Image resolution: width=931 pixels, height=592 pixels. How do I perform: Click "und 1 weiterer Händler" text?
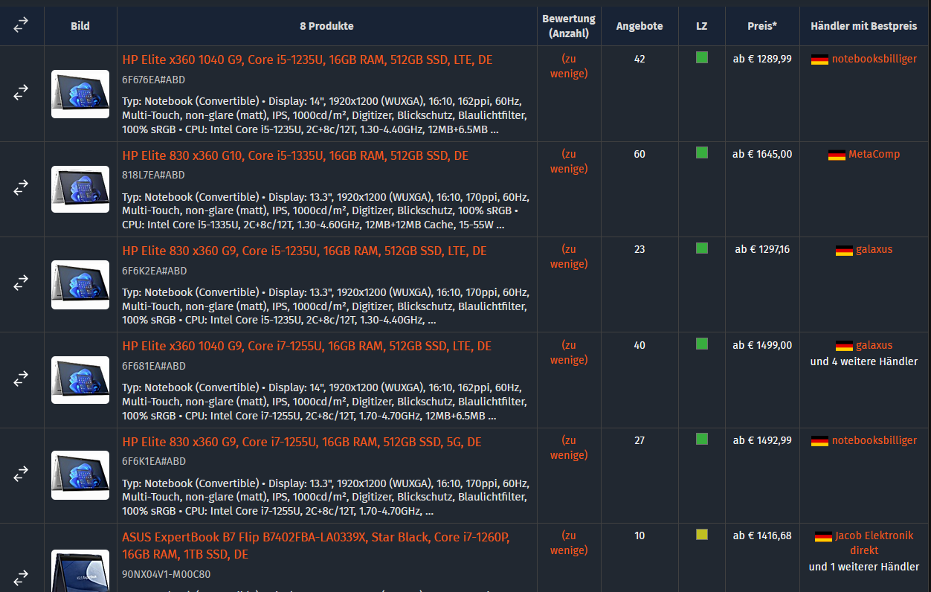coord(864,567)
